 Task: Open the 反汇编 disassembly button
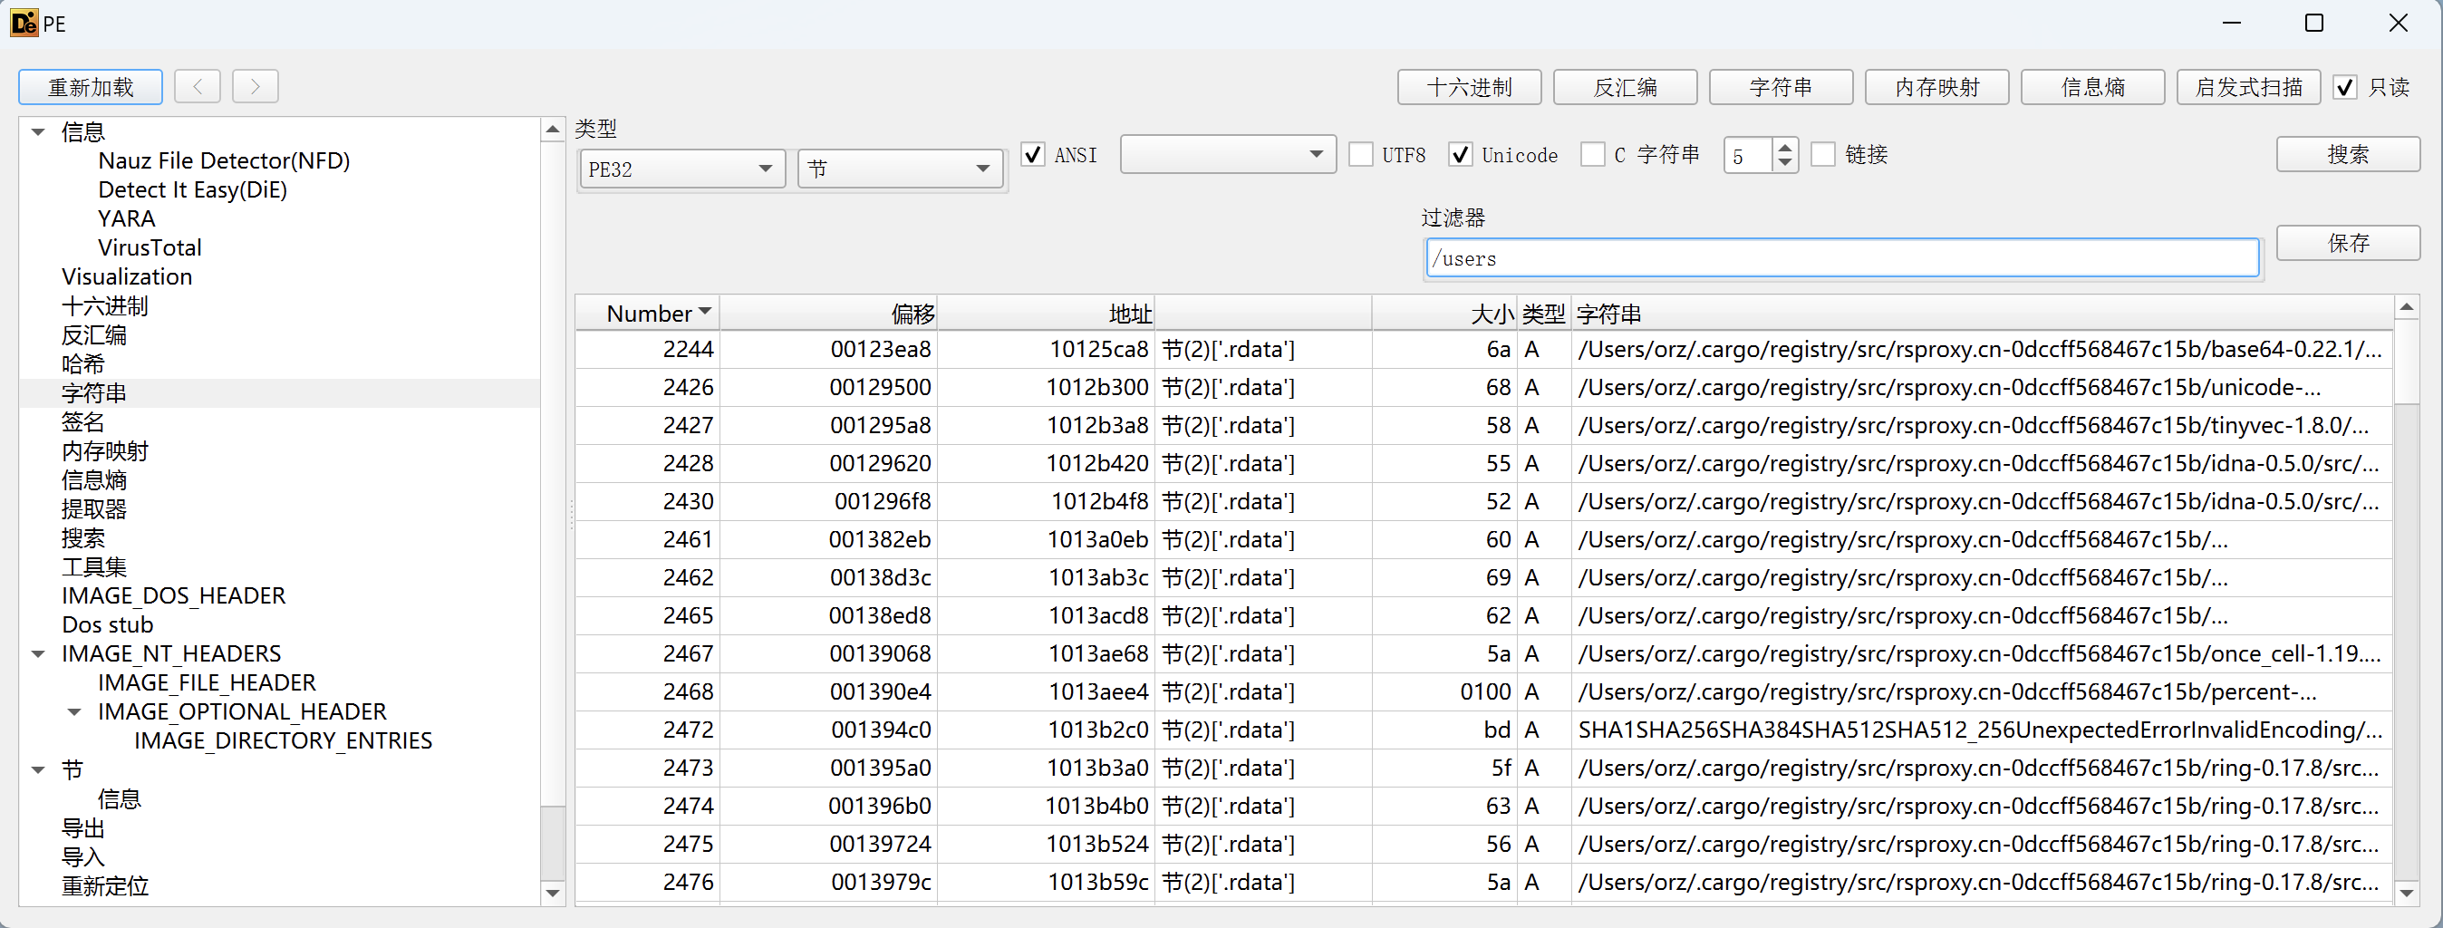(1625, 87)
